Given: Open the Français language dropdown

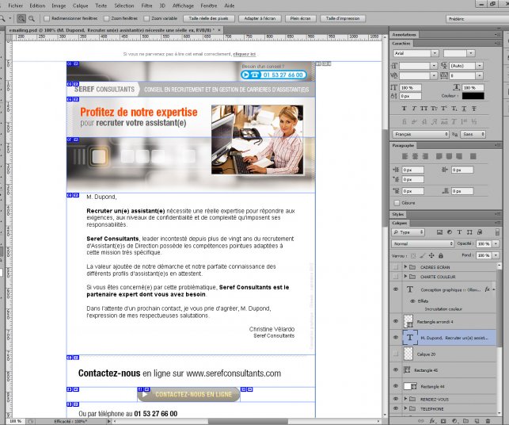Looking at the screenshot, I should point(421,134).
